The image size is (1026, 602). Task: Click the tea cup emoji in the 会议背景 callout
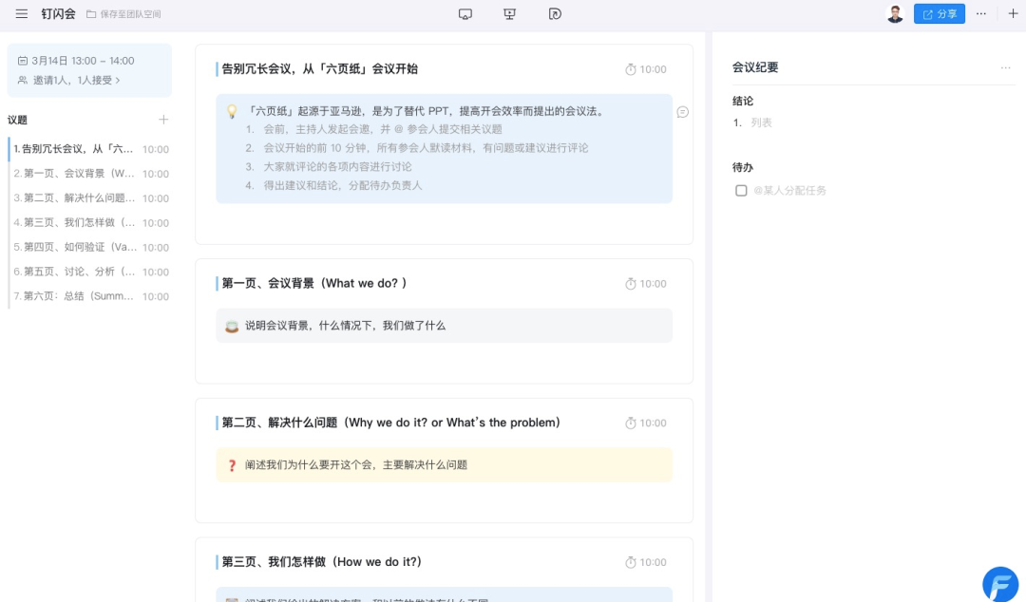[x=232, y=326]
